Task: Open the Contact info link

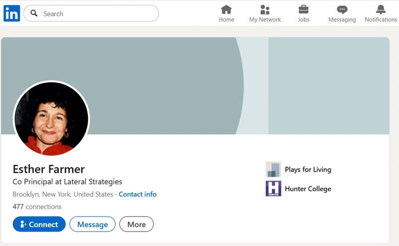Action: click(x=138, y=194)
